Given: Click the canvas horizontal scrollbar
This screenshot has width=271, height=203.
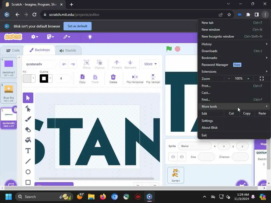Looking at the screenshot, I should 96,179.
